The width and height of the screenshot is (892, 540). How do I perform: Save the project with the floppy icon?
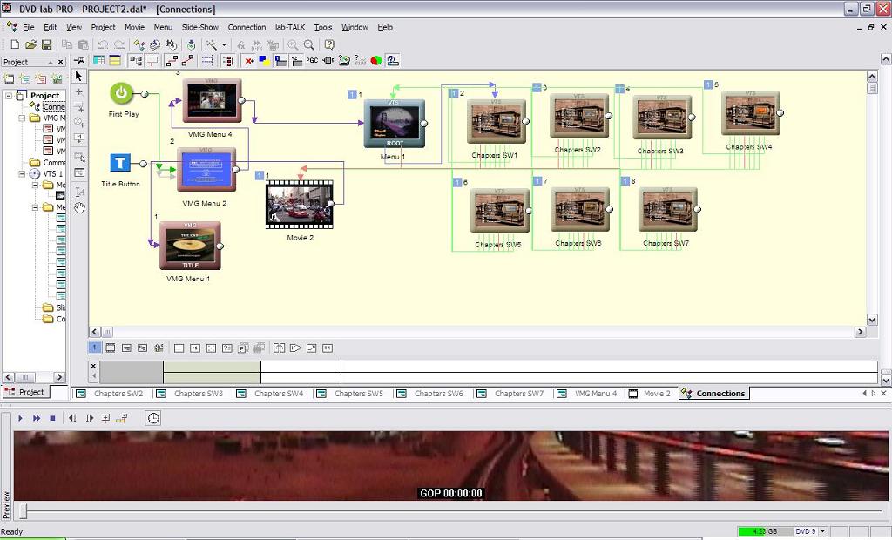pos(47,44)
